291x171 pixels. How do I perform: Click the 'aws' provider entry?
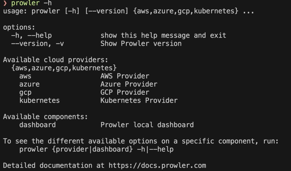25,76
